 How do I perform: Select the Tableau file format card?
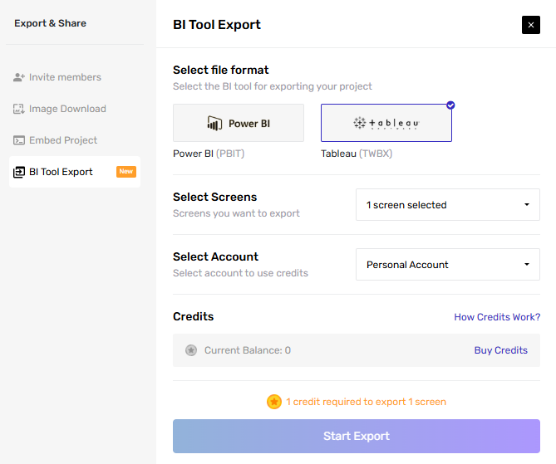pyautogui.click(x=386, y=123)
